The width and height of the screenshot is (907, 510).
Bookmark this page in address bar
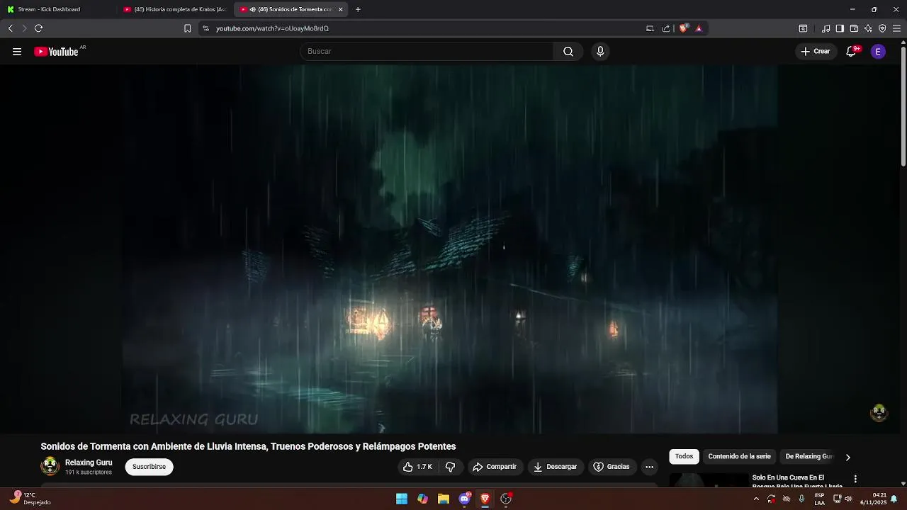187,28
